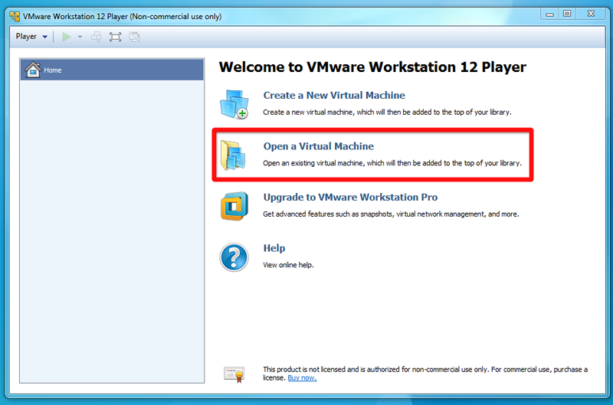Click the open virtual machine folder icon

233,155
